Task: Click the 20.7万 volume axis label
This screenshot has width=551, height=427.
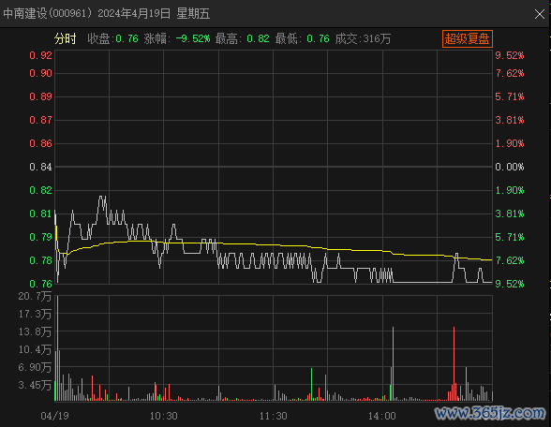Action: [35, 296]
